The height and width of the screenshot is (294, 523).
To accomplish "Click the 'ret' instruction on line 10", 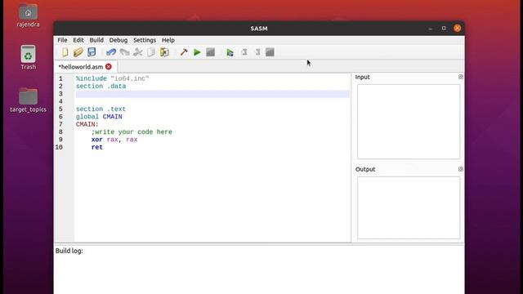I will point(97,147).
